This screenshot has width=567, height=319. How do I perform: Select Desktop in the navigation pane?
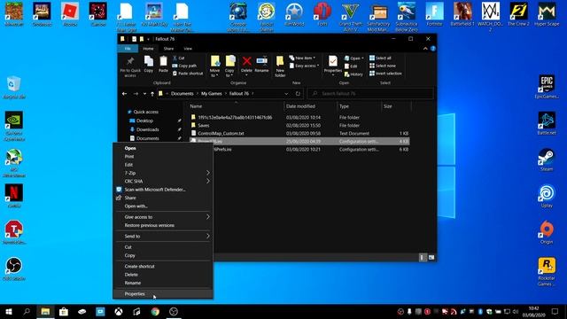(144, 121)
